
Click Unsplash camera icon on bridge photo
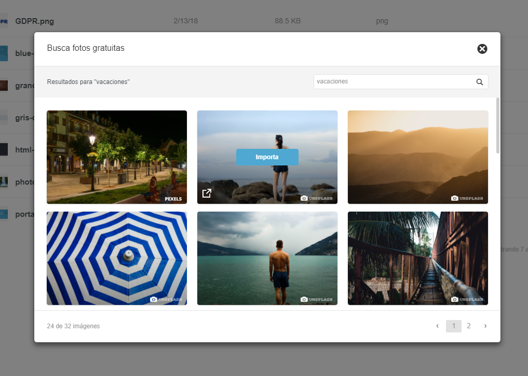click(x=455, y=299)
